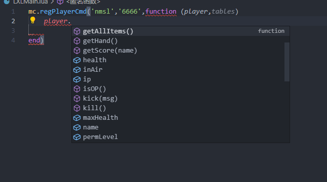Image resolution: width=327 pixels, height=182 pixels.
Task: Pick isOP() from the suggestions
Action: tap(181, 88)
